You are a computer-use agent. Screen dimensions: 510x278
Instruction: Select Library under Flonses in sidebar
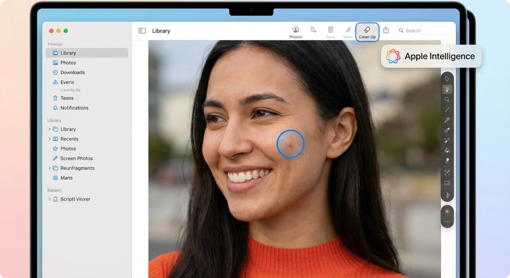87,53
